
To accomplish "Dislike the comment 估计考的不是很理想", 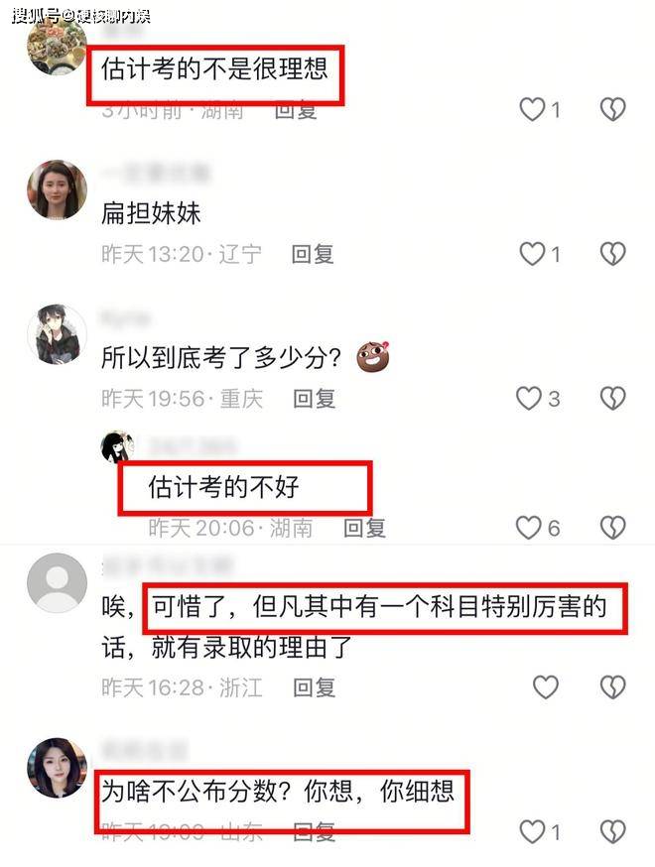I will 613,109.
